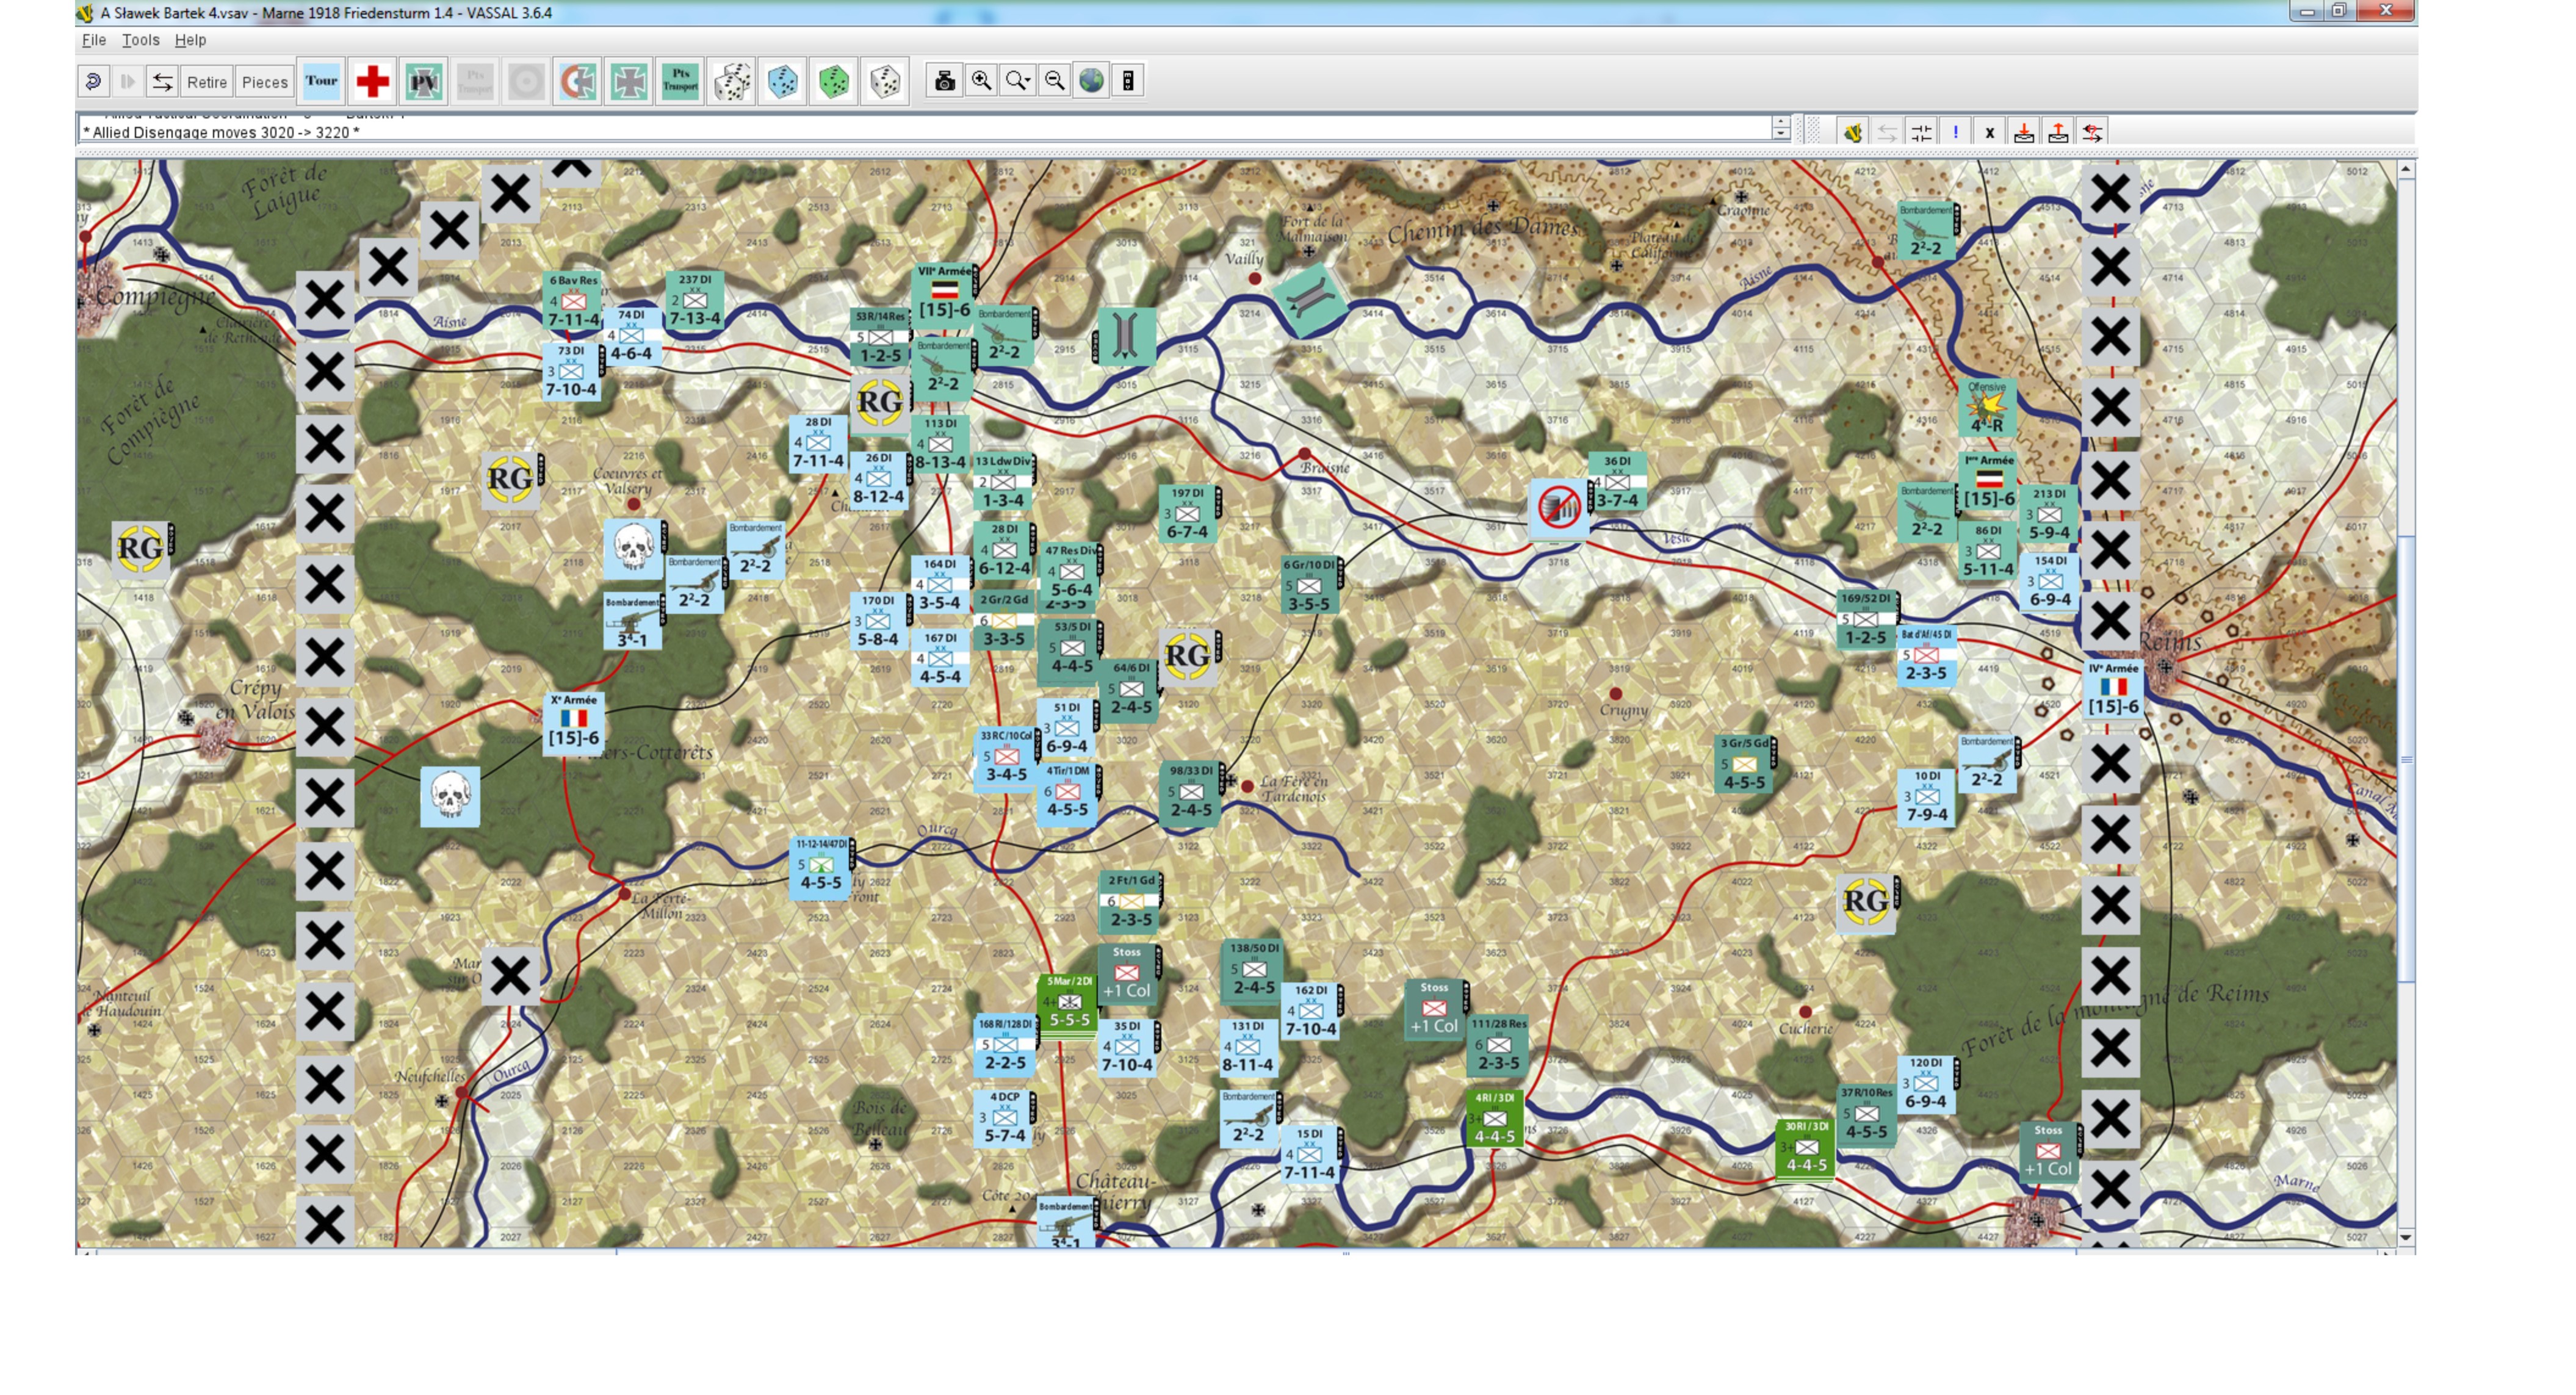Image resolution: width=2576 pixels, height=1395 pixels.
Task: Open the File menu
Action: click(x=94, y=40)
